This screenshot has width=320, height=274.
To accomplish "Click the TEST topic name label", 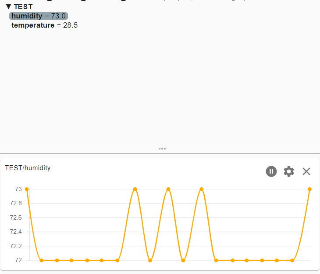I will pos(23,7).
